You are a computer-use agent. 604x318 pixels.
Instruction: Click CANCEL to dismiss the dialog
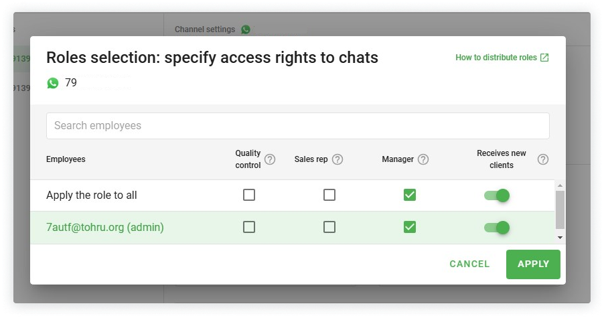(469, 264)
